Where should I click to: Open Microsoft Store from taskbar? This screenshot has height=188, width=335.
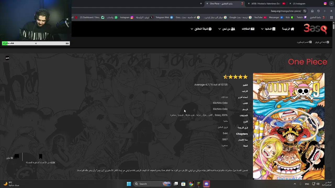pyautogui.click(x=183, y=184)
